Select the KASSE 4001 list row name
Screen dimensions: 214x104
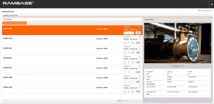click(8, 68)
